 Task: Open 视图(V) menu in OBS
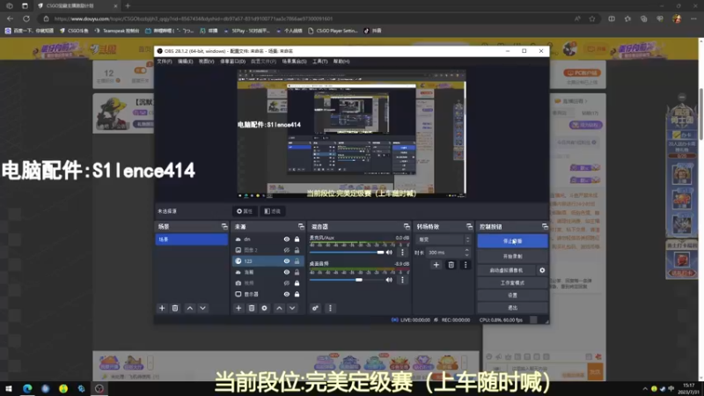206,61
